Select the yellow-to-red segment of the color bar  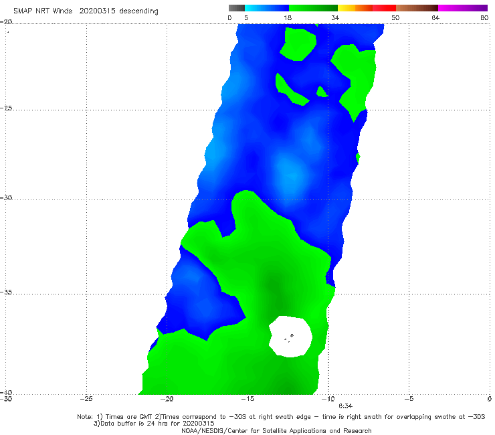coord(367,8)
